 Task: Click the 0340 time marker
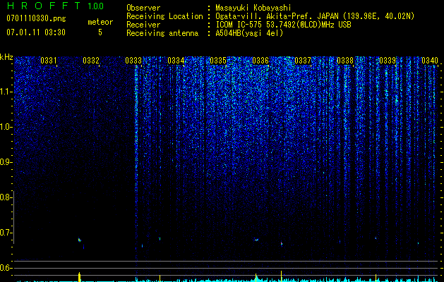click(x=430, y=60)
